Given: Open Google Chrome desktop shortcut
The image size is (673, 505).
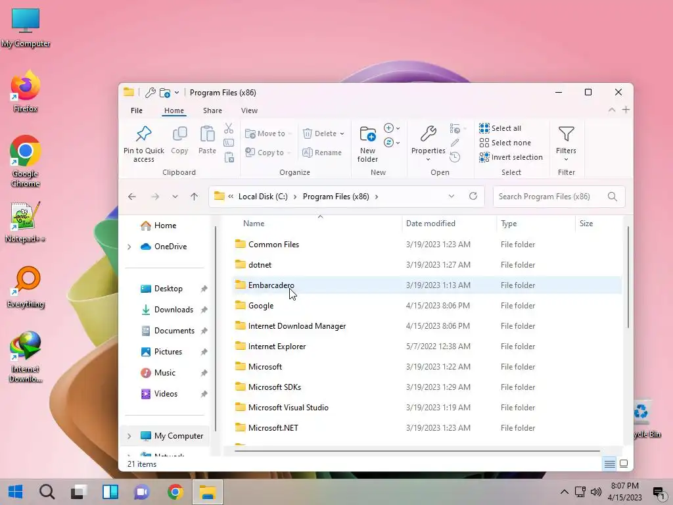Looking at the screenshot, I should [x=26, y=162].
